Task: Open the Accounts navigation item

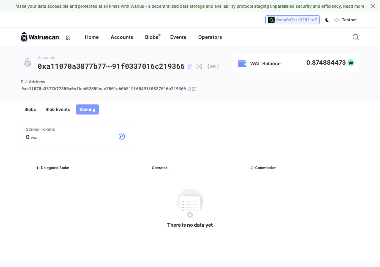Action: coord(122,37)
